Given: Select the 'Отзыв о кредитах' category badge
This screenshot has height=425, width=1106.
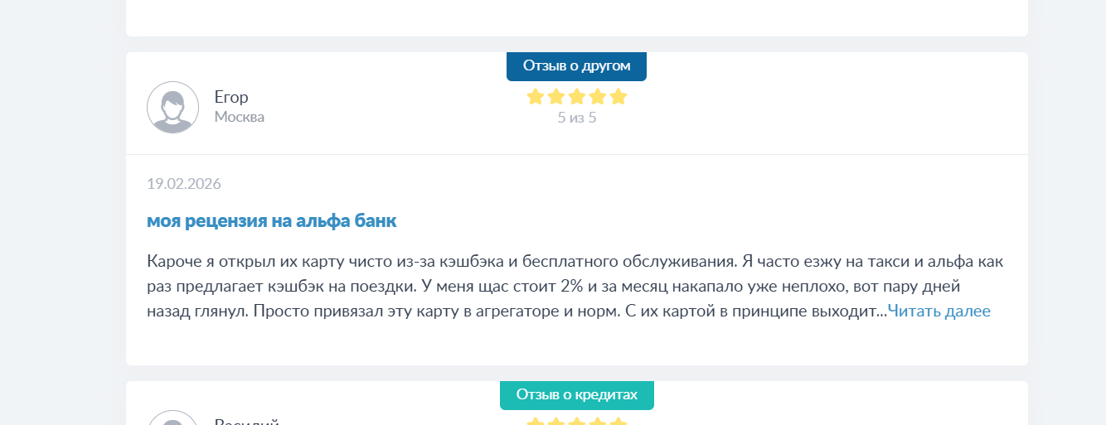Looking at the screenshot, I should (576, 395).
